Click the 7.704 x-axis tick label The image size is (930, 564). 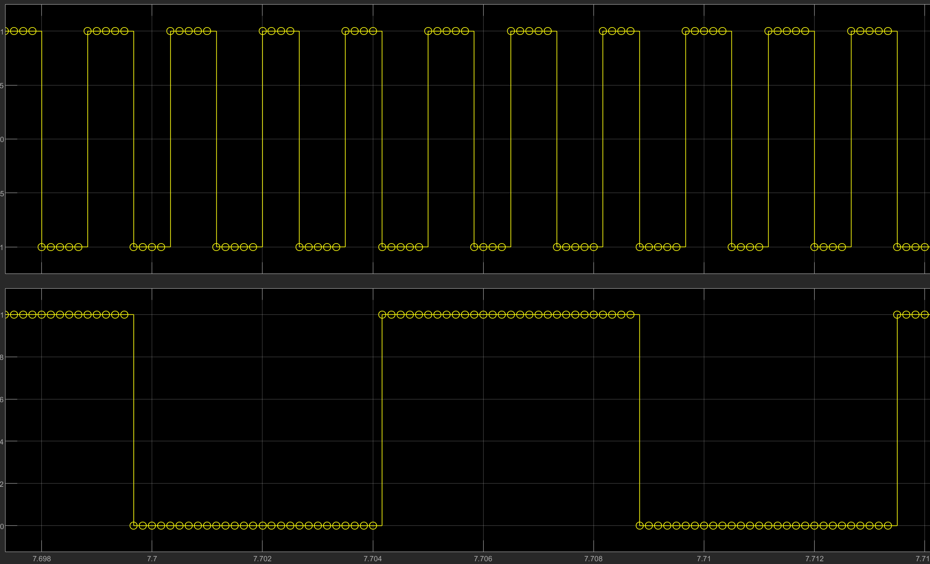[372, 558]
